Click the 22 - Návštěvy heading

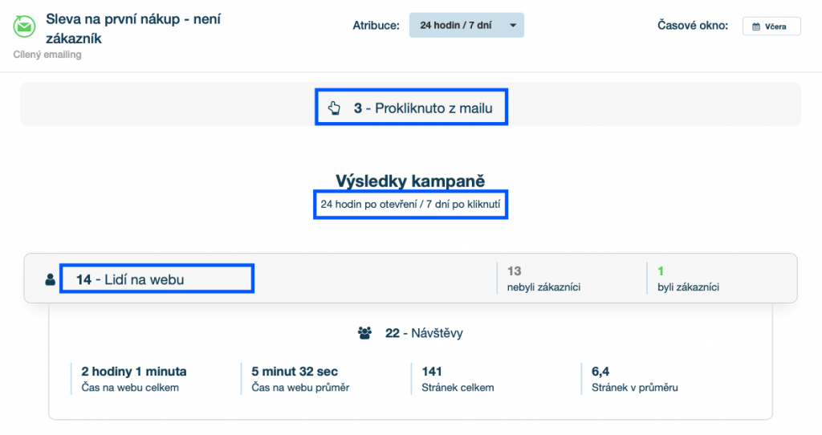(x=424, y=333)
